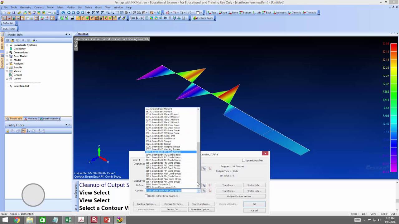The image size is (399, 224).
Task: Open Chrome from the Windows taskbar
Action: click(17, 220)
